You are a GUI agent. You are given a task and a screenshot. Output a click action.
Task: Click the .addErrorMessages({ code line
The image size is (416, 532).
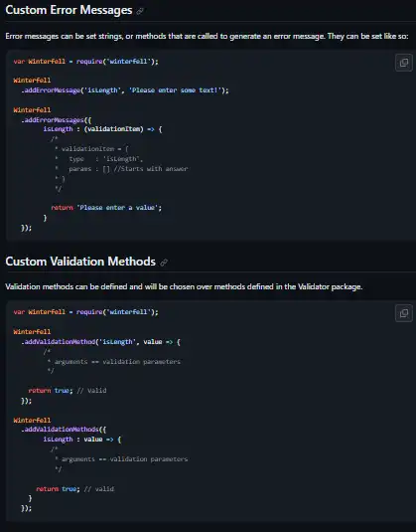point(57,119)
